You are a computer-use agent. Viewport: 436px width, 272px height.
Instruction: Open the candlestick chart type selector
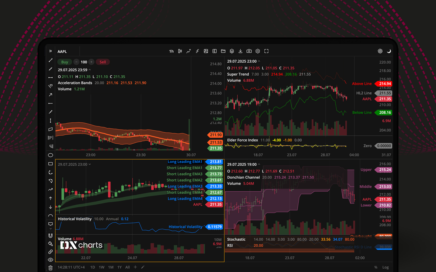[180, 51]
